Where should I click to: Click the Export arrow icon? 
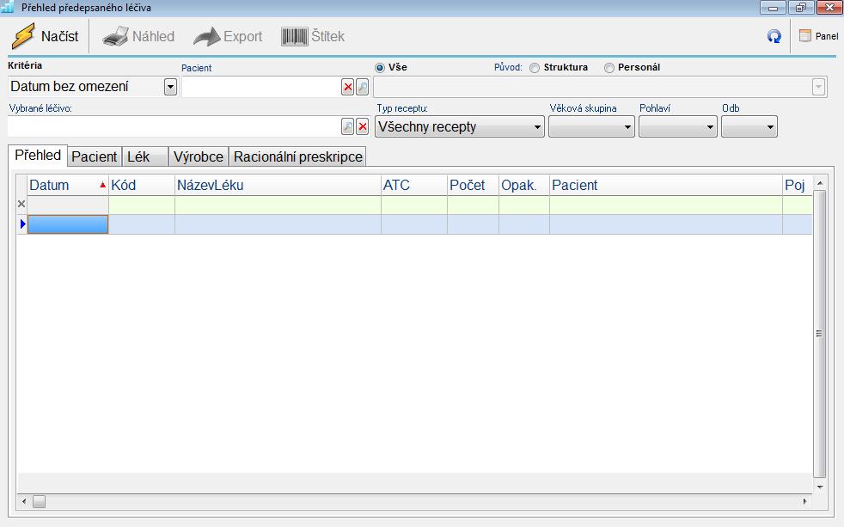206,37
